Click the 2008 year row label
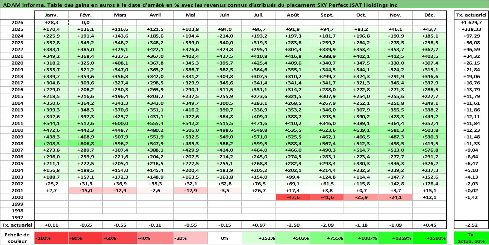The width and height of the screenshot is (489, 245). pyautogui.click(x=17, y=144)
